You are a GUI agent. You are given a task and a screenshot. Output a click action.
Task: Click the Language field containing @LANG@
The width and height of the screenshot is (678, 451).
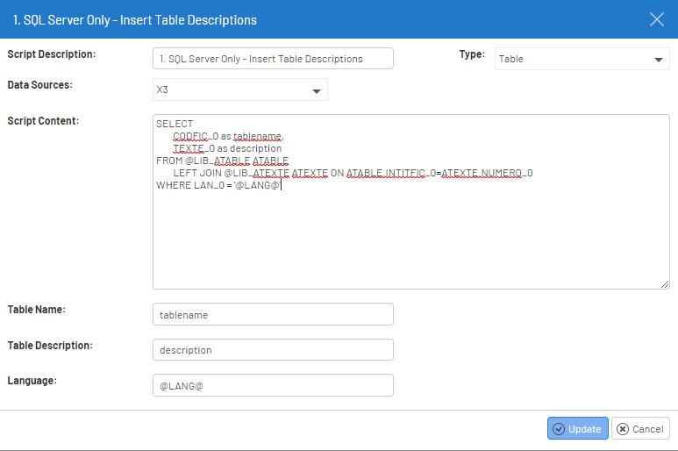273,385
